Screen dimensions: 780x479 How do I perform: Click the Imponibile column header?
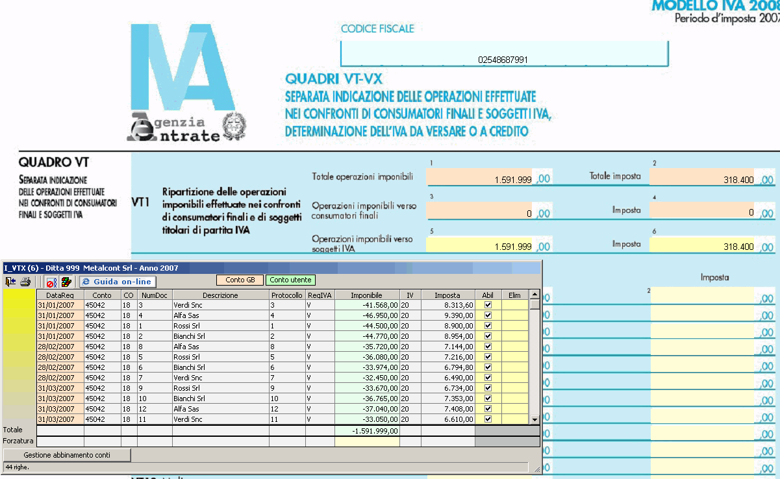coord(367,295)
